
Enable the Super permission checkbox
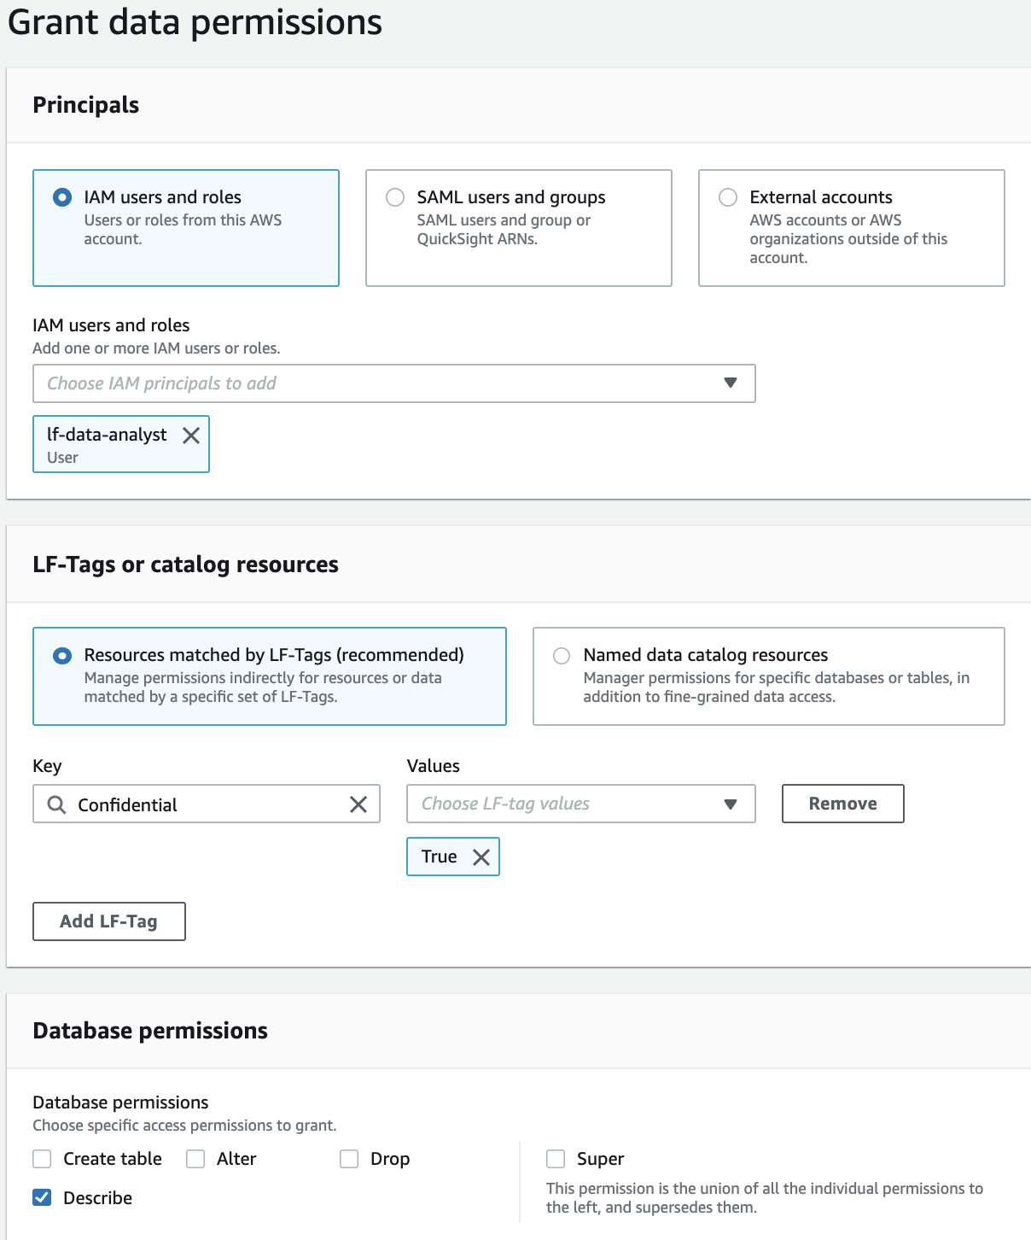click(x=556, y=1159)
